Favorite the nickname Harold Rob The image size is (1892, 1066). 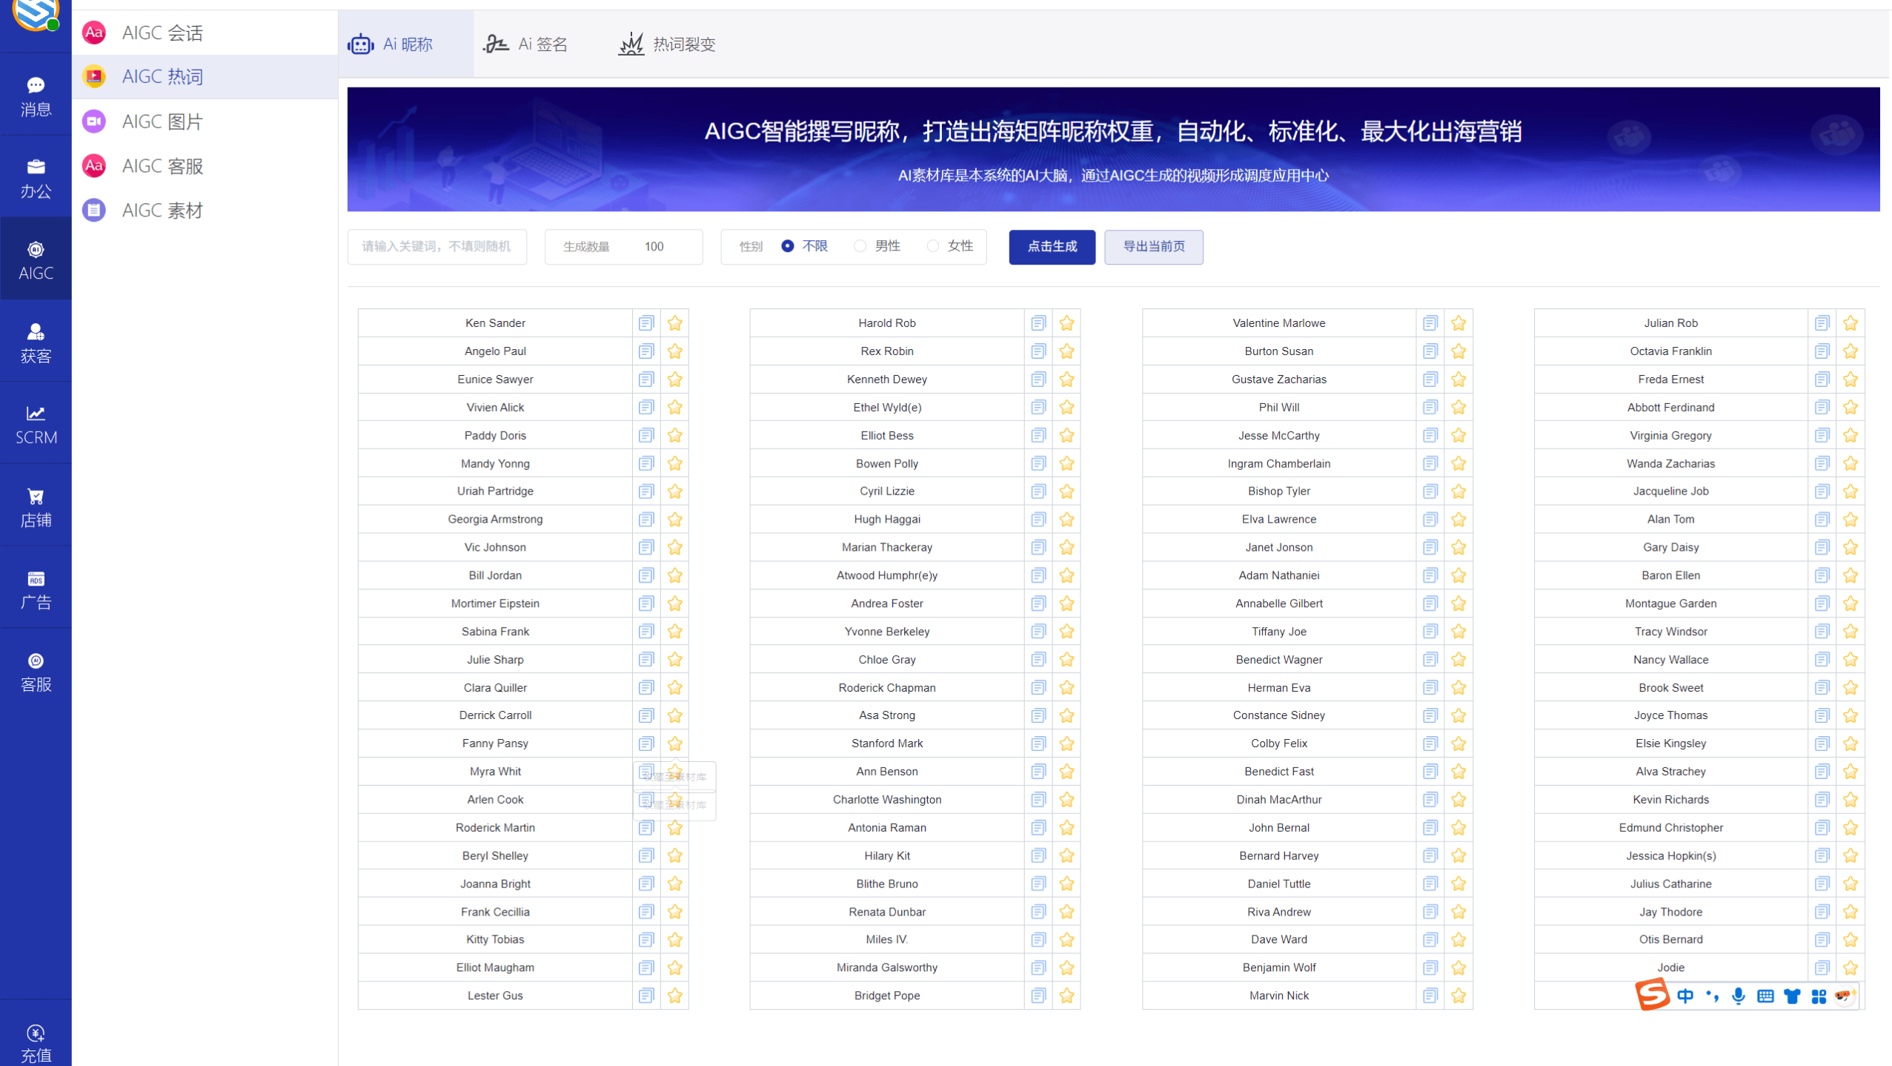click(x=1067, y=322)
